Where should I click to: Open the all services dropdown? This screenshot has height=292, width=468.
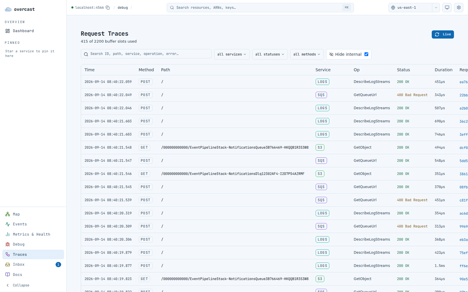pyautogui.click(x=232, y=54)
